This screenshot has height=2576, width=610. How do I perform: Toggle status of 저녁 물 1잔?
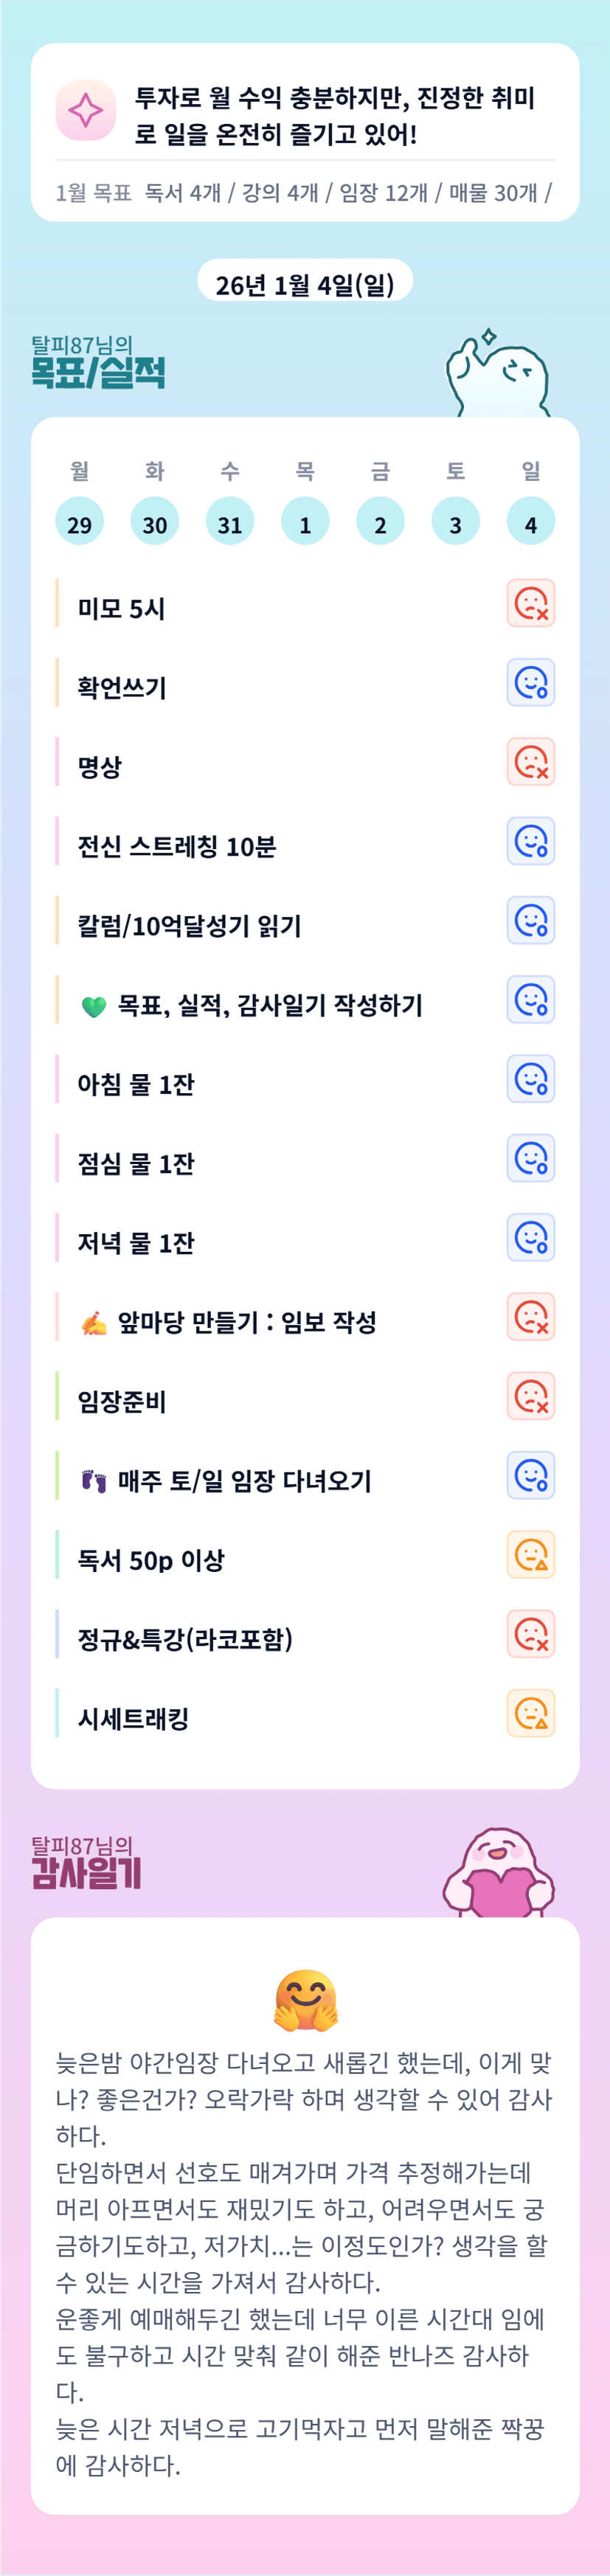(x=530, y=1238)
